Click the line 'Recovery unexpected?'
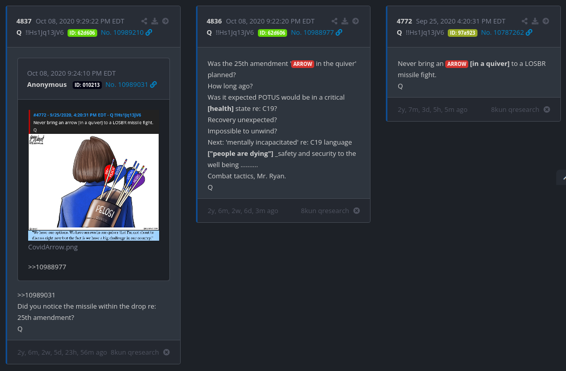This screenshot has height=371, width=566. 242,120
